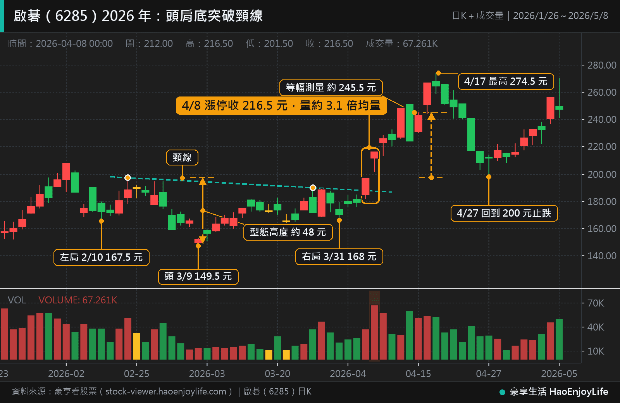
Task: Click the 04-15 date axis label
Action: pos(418,374)
